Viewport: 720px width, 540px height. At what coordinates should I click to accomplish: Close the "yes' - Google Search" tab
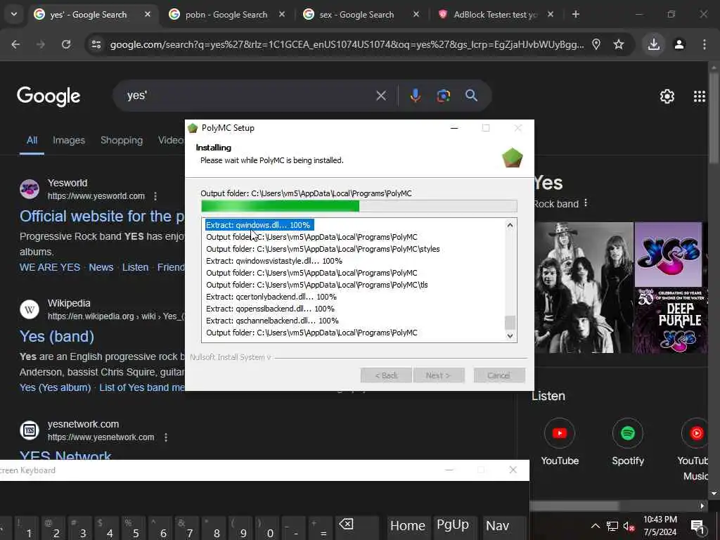(x=148, y=14)
